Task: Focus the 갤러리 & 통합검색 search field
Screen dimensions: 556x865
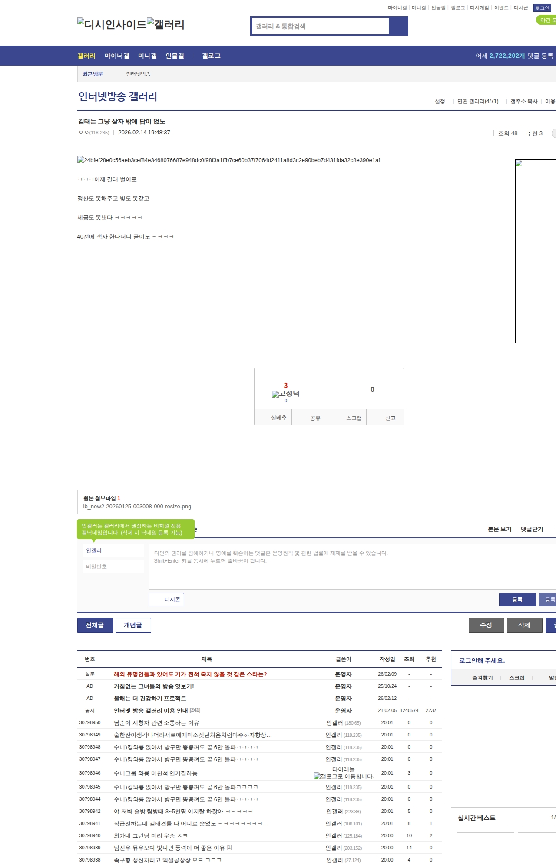Action: 320,26
